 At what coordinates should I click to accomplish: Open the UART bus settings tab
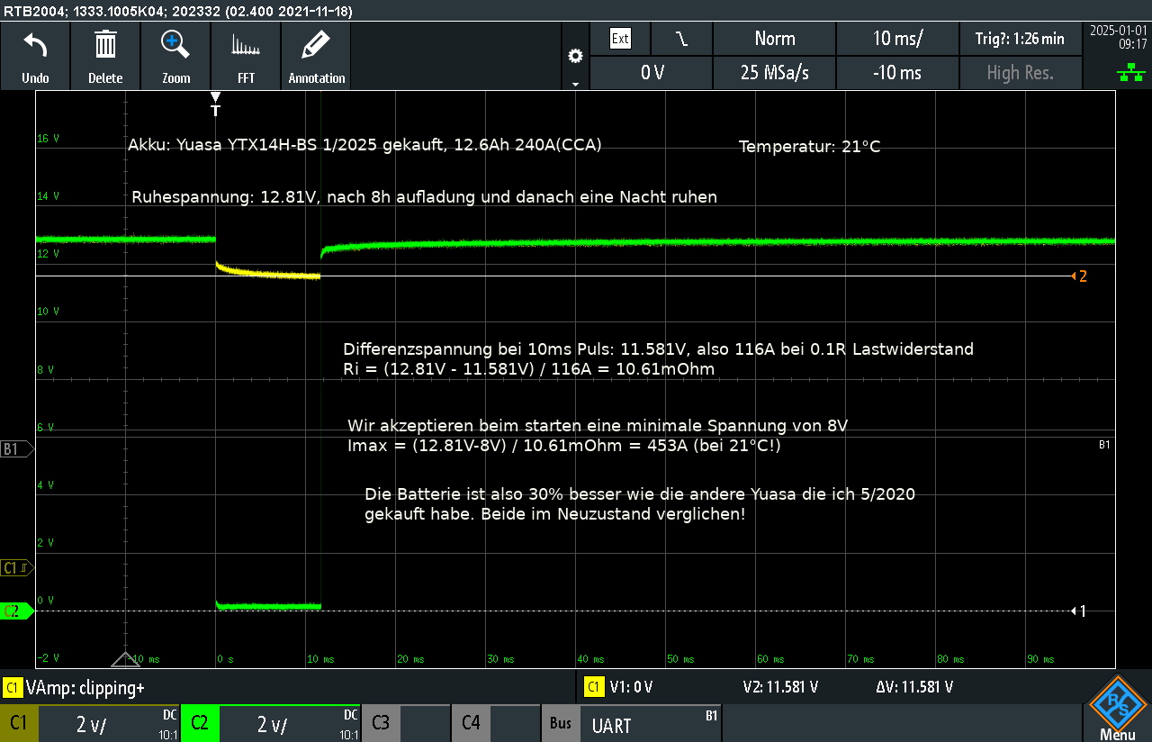(x=630, y=724)
